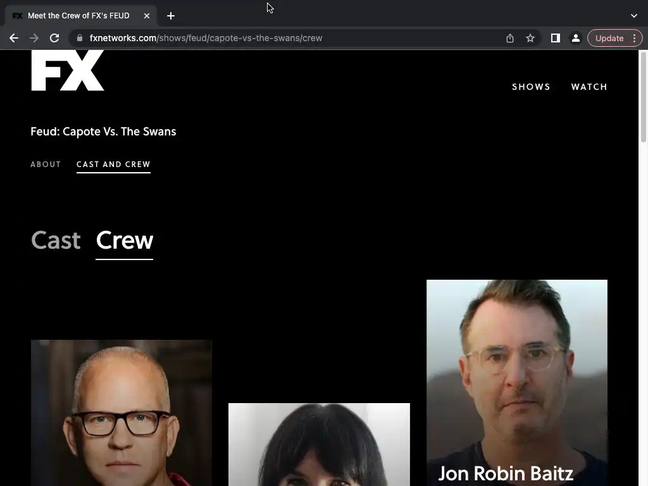Open the browser side panel
This screenshot has width=648, height=486.
pos(556,38)
